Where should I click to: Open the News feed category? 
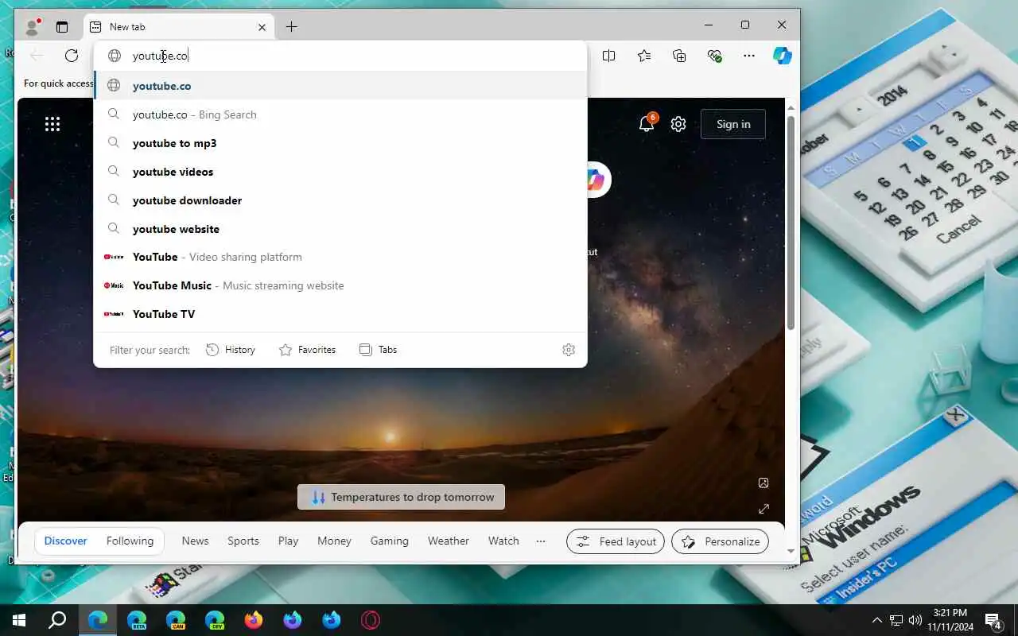pos(195,541)
